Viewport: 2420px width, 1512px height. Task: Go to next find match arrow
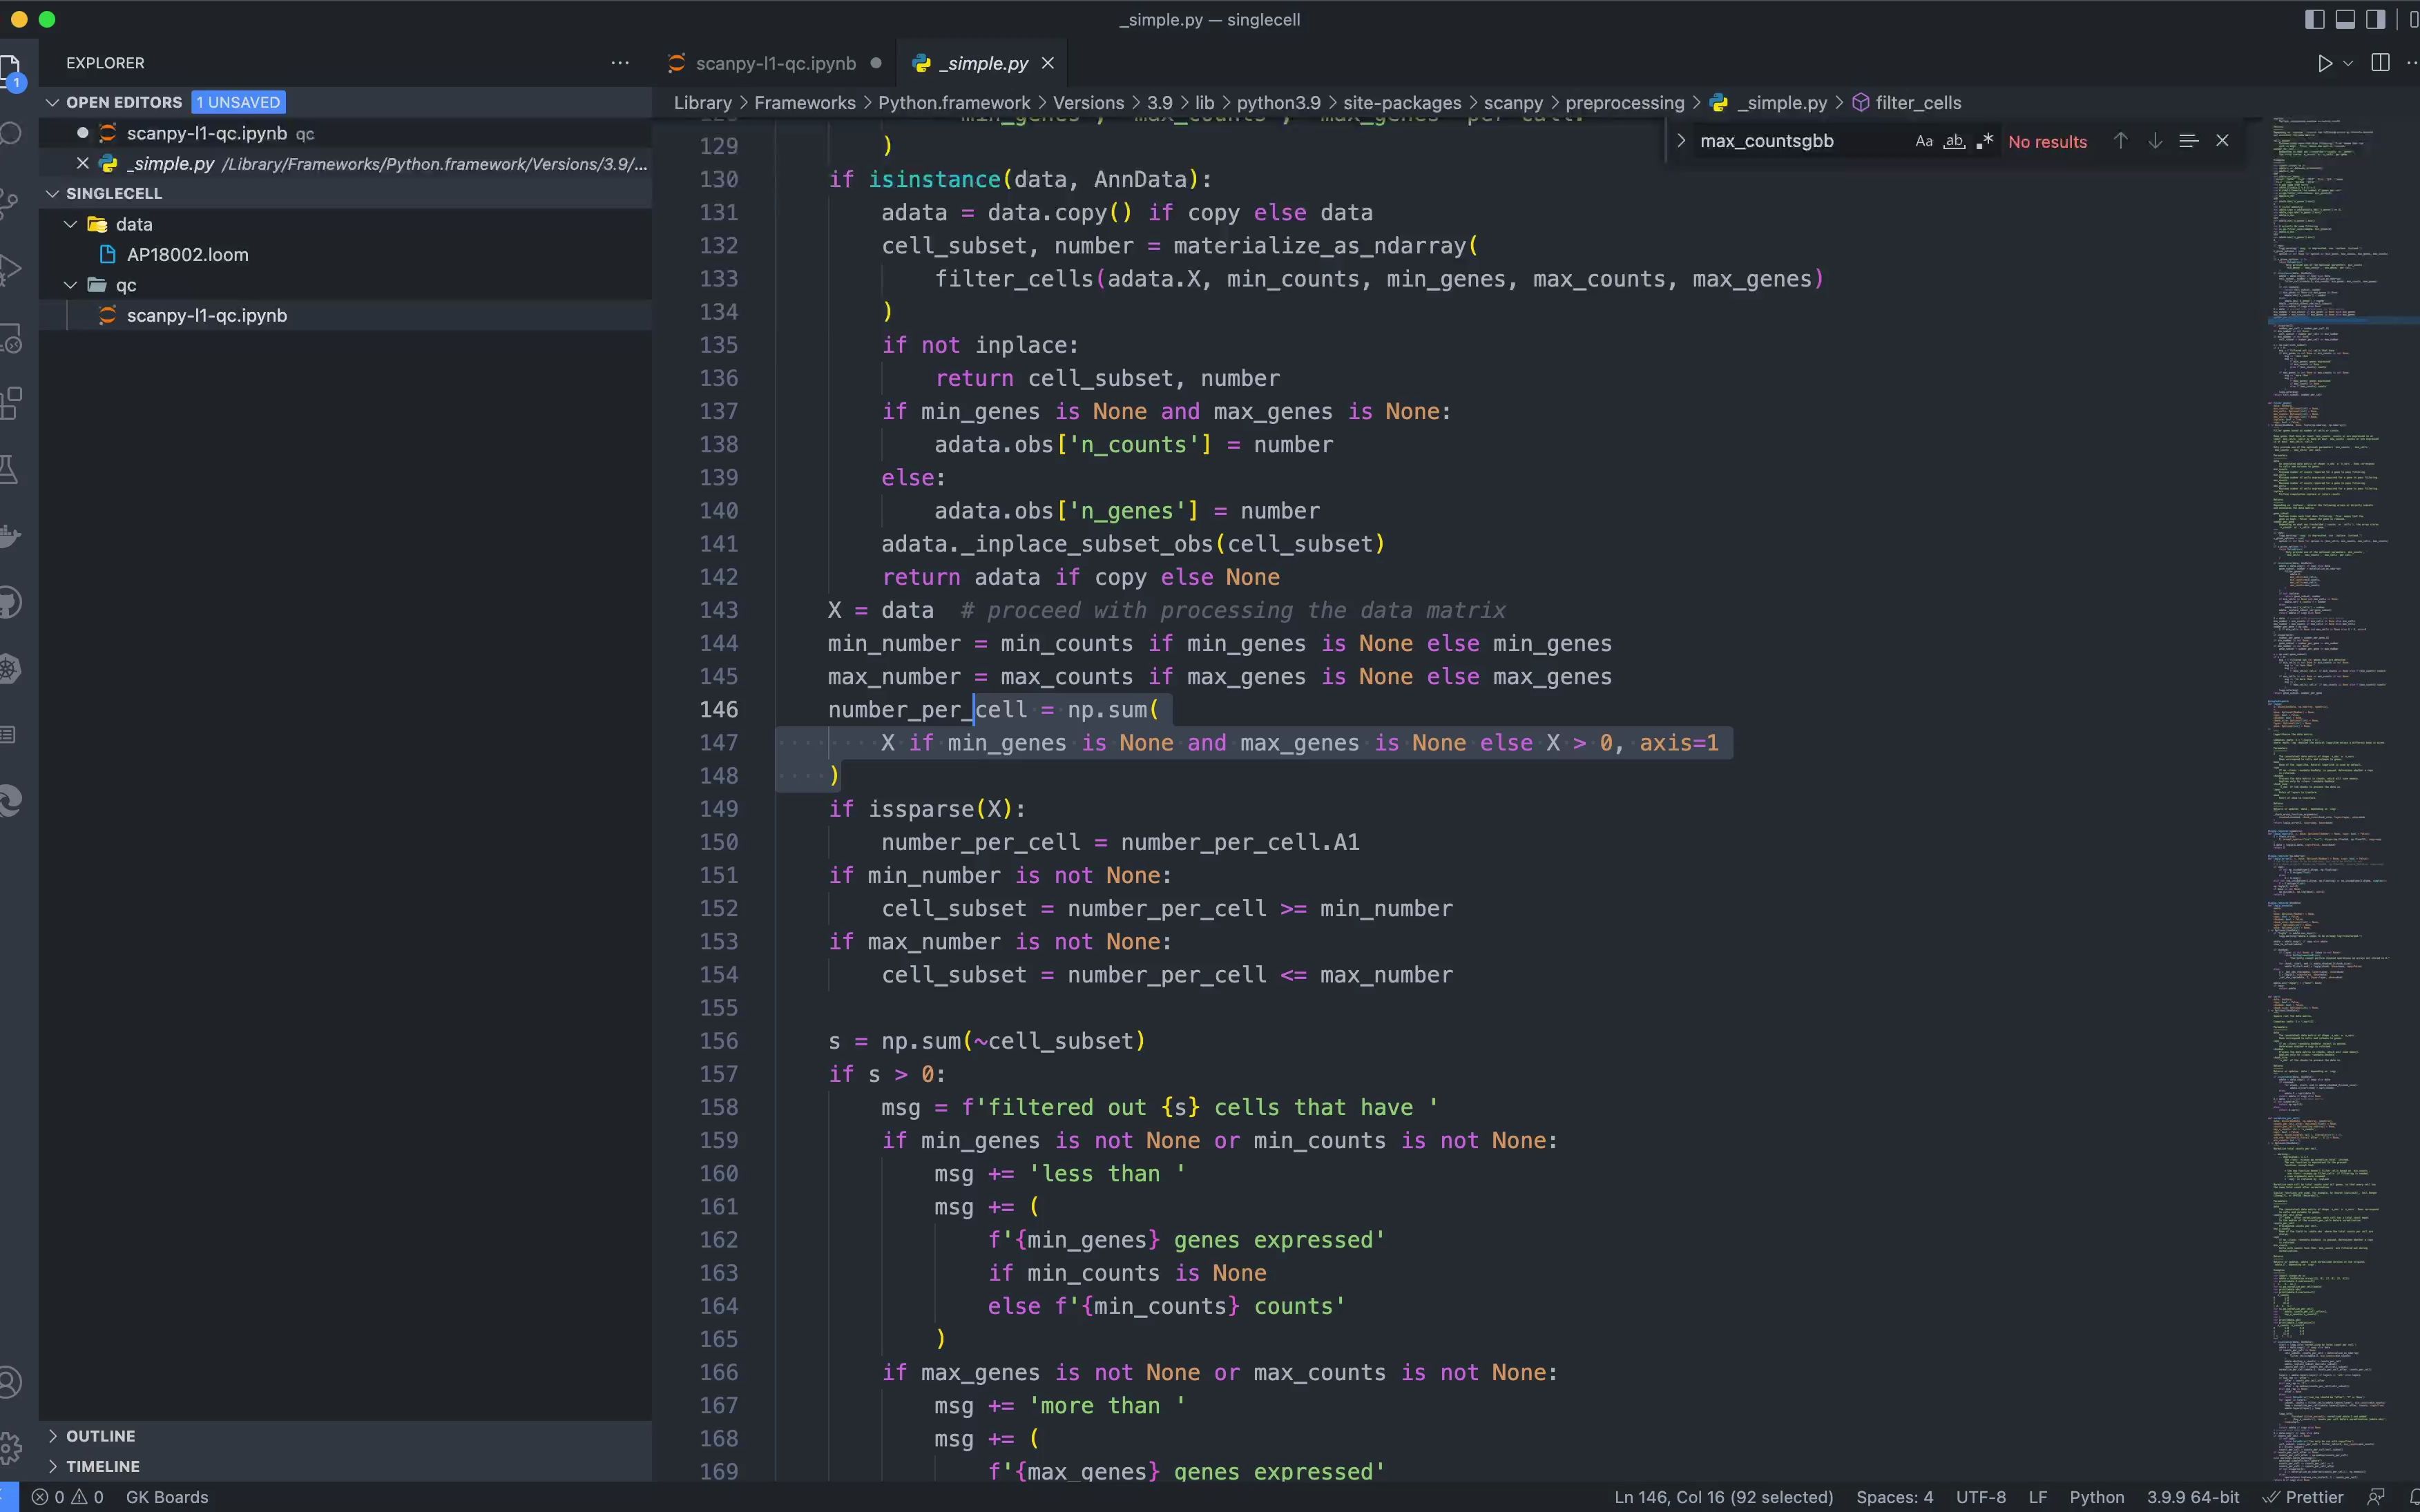[x=2155, y=141]
